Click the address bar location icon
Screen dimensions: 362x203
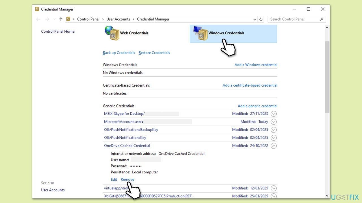(x=68, y=19)
